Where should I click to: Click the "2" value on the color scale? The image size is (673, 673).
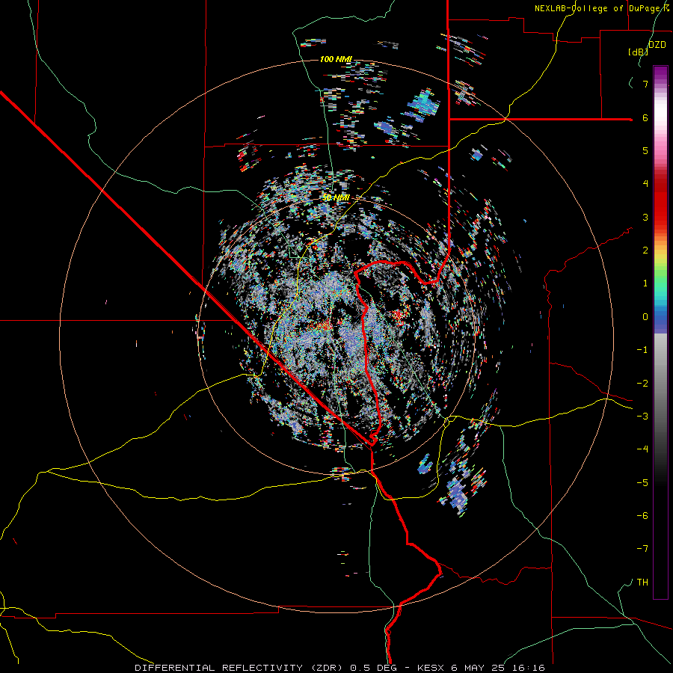coord(645,251)
